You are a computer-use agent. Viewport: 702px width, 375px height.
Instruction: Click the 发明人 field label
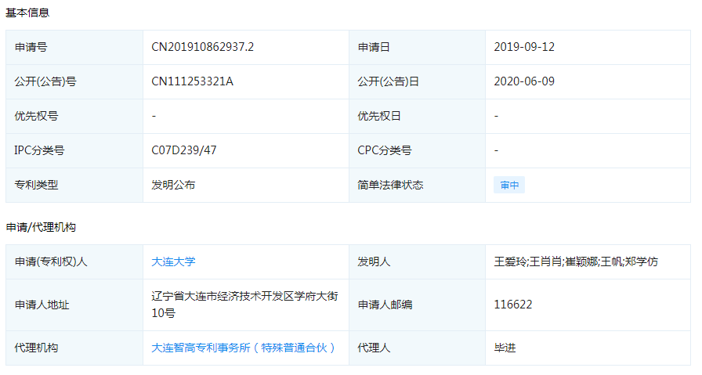[374, 261]
